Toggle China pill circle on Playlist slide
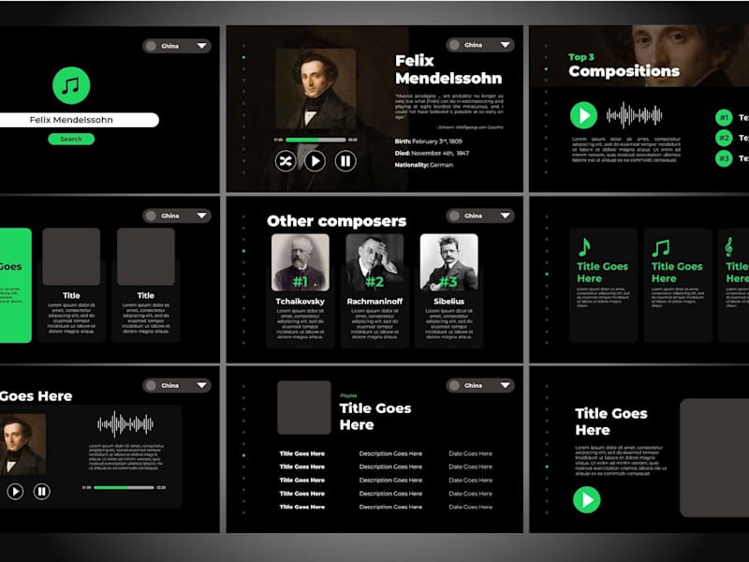Image resolution: width=749 pixels, height=562 pixels. 454,385
